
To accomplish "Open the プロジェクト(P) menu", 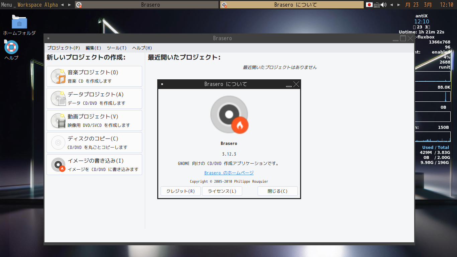I will pyautogui.click(x=64, y=48).
